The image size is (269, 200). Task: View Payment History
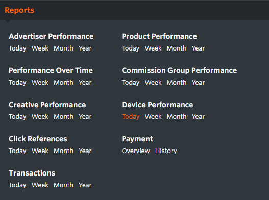click(166, 151)
